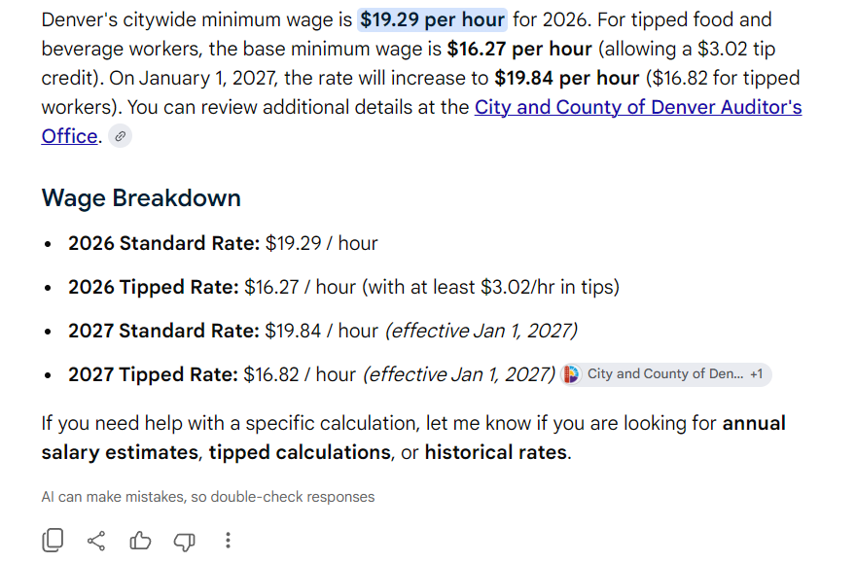Give the response a thumbs up

140,541
